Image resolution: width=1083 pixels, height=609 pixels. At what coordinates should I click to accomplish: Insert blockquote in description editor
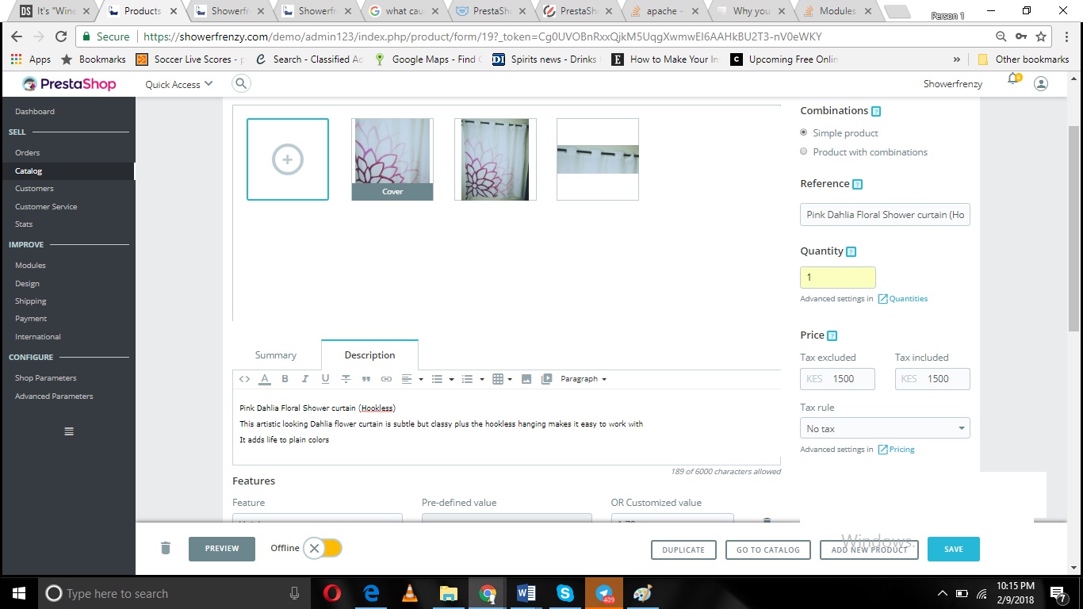pos(366,379)
